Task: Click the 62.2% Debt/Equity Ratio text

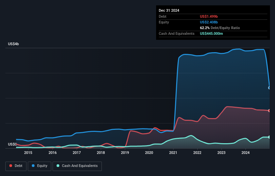Action: click(x=220, y=28)
